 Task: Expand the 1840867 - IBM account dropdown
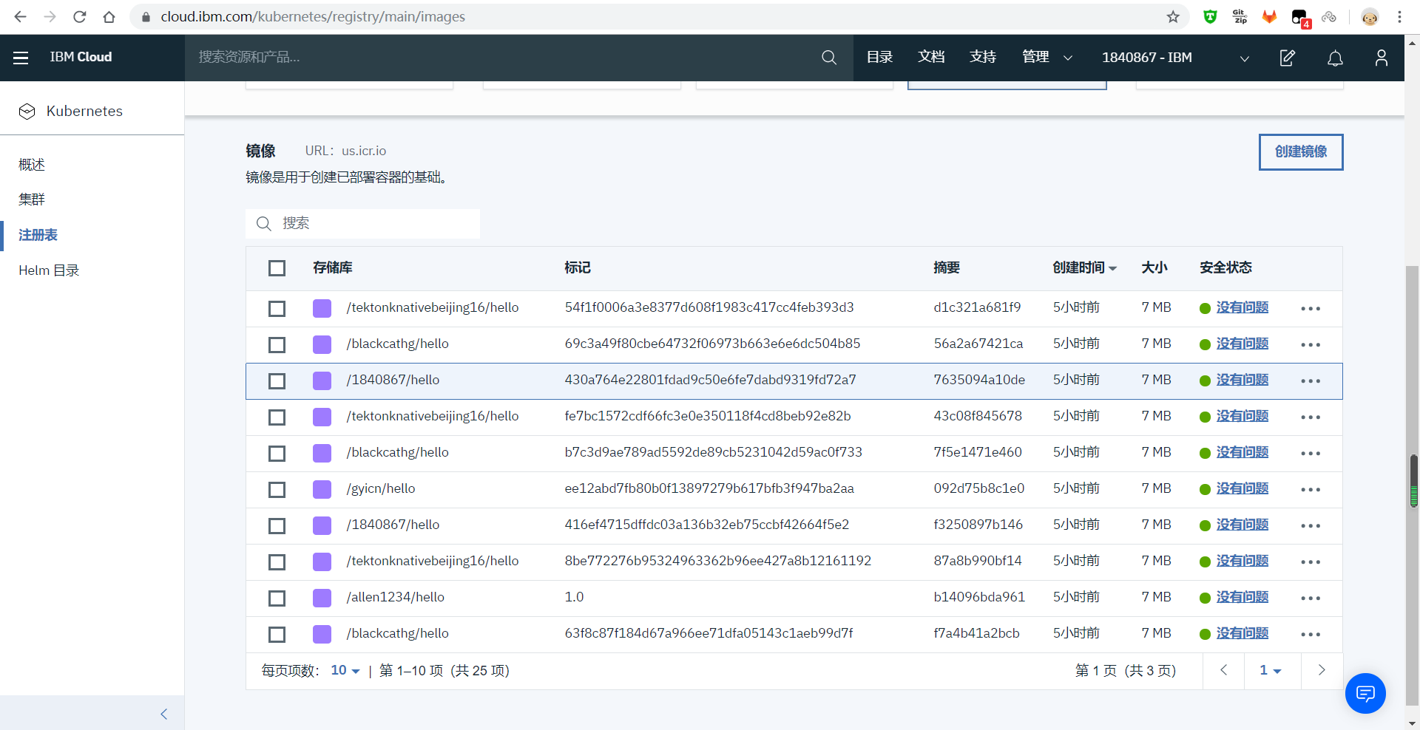[1175, 58]
